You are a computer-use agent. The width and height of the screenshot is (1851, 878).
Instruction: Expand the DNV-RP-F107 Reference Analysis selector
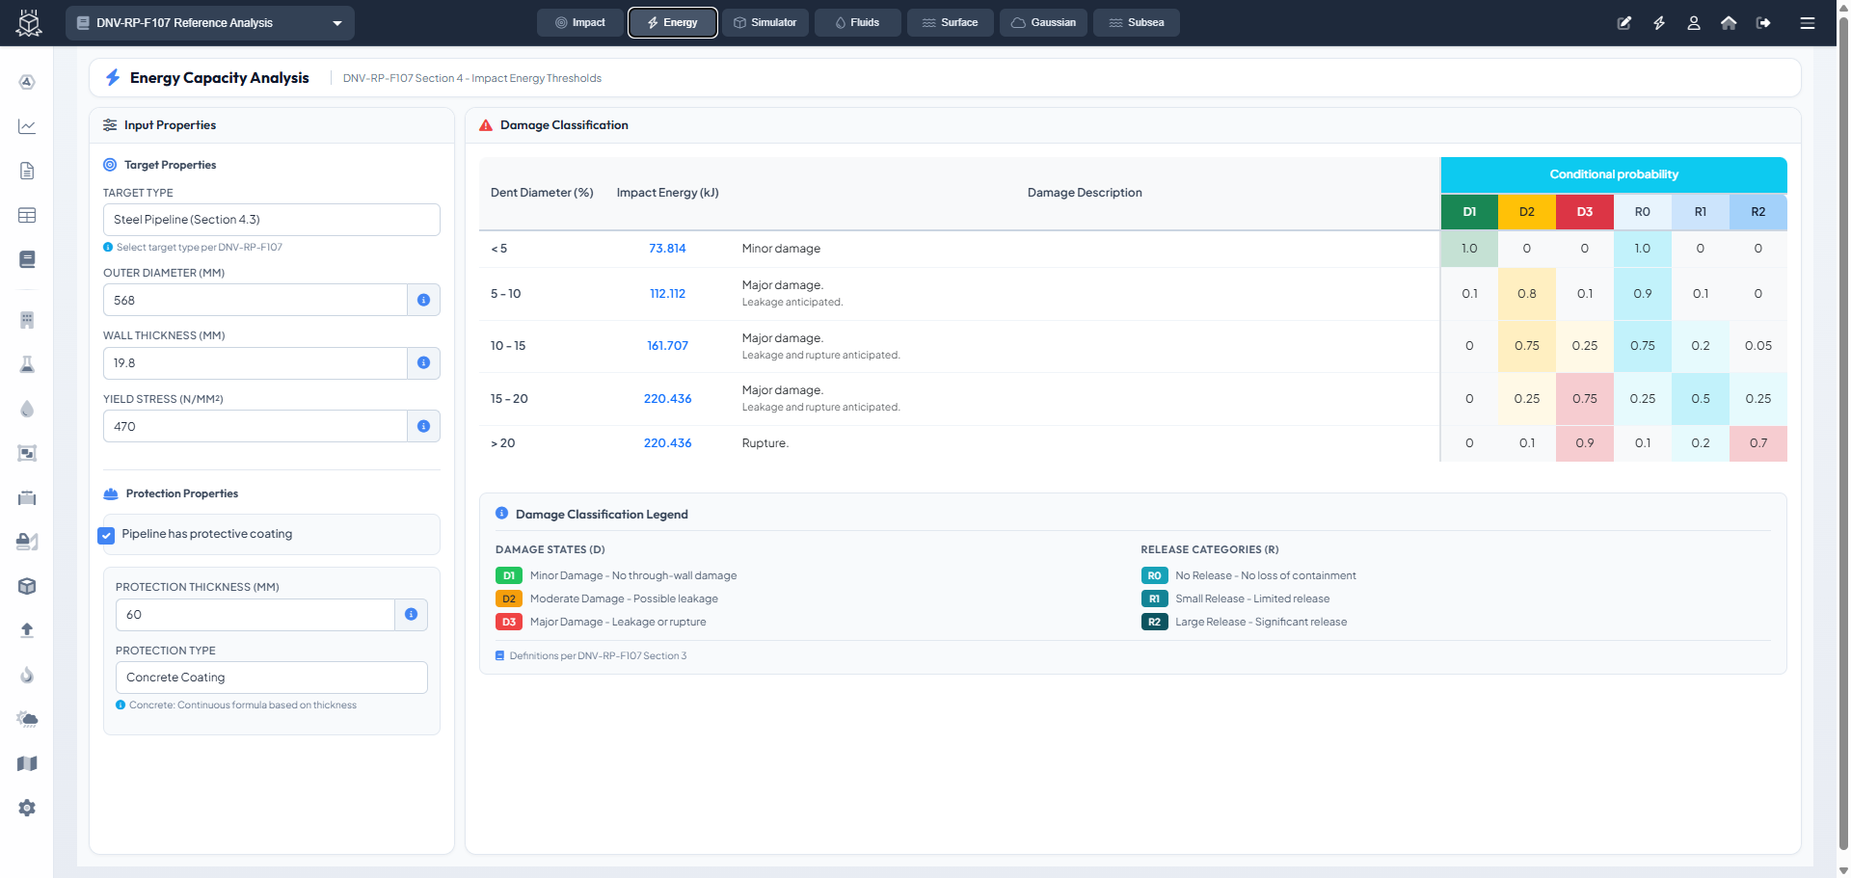[x=209, y=23]
